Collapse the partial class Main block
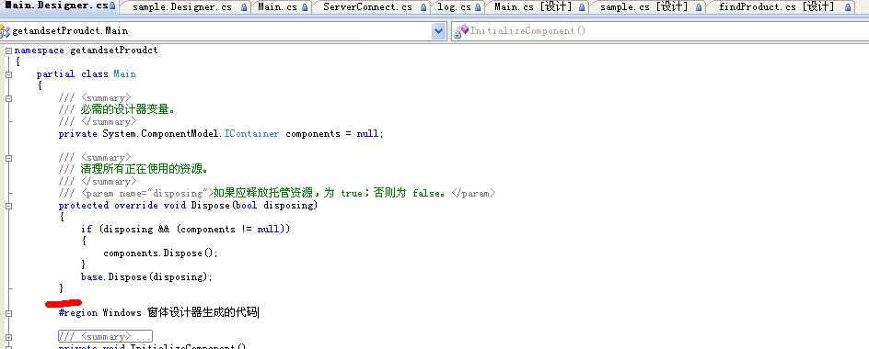 pyautogui.click(x=9, y=74)
